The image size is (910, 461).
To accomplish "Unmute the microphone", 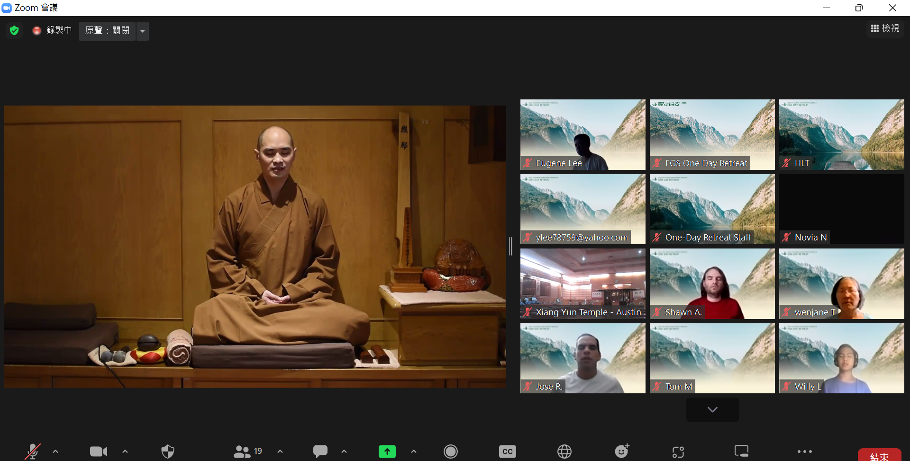I will 32,452.
